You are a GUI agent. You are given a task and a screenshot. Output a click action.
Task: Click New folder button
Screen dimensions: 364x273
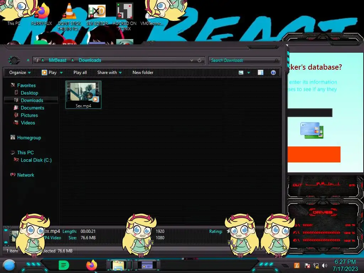[x=143, y=73]
